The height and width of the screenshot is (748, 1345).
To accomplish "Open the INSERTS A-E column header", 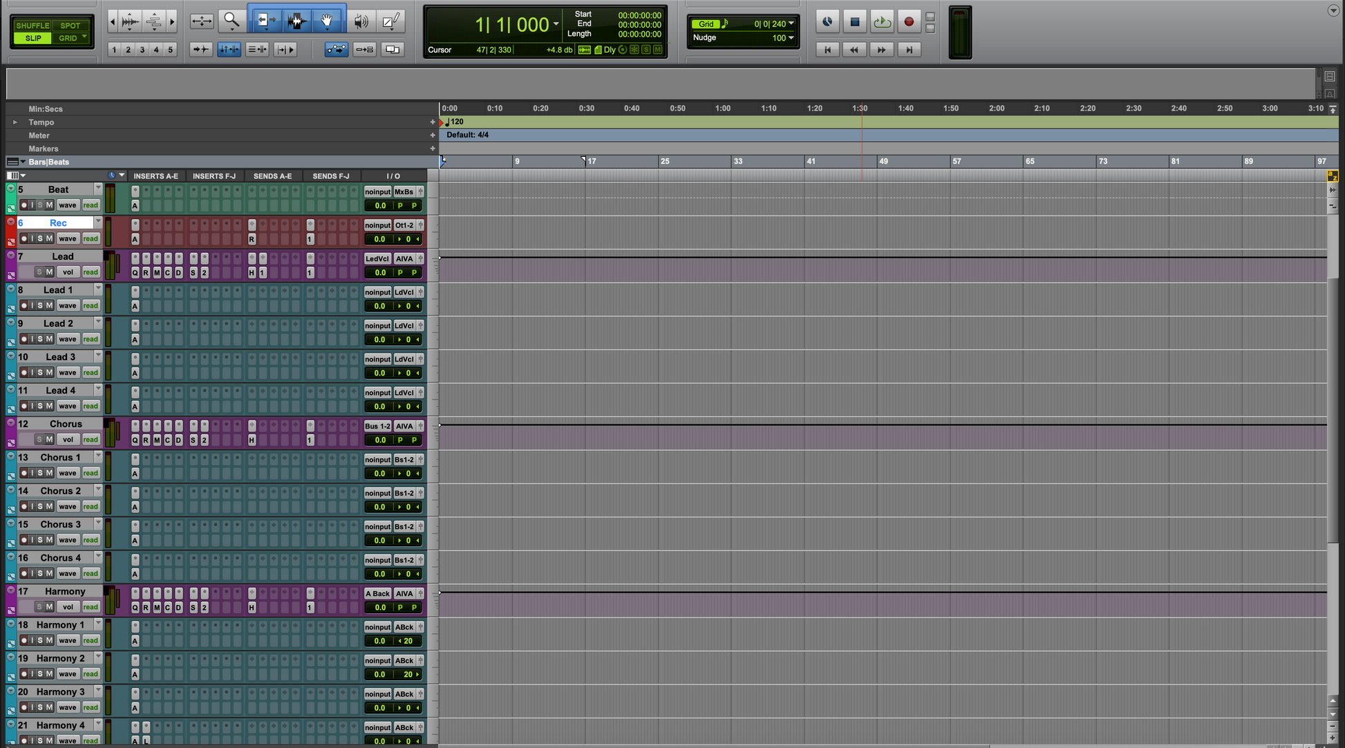I will point(156,176).
